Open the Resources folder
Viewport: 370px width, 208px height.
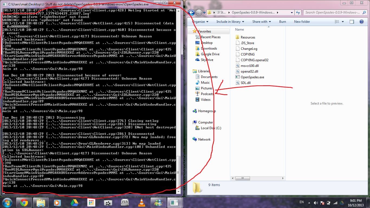[x=248, y=37]
